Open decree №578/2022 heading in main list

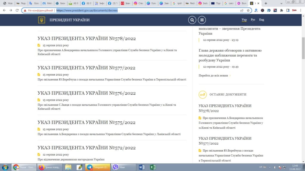tap(86, 39)
